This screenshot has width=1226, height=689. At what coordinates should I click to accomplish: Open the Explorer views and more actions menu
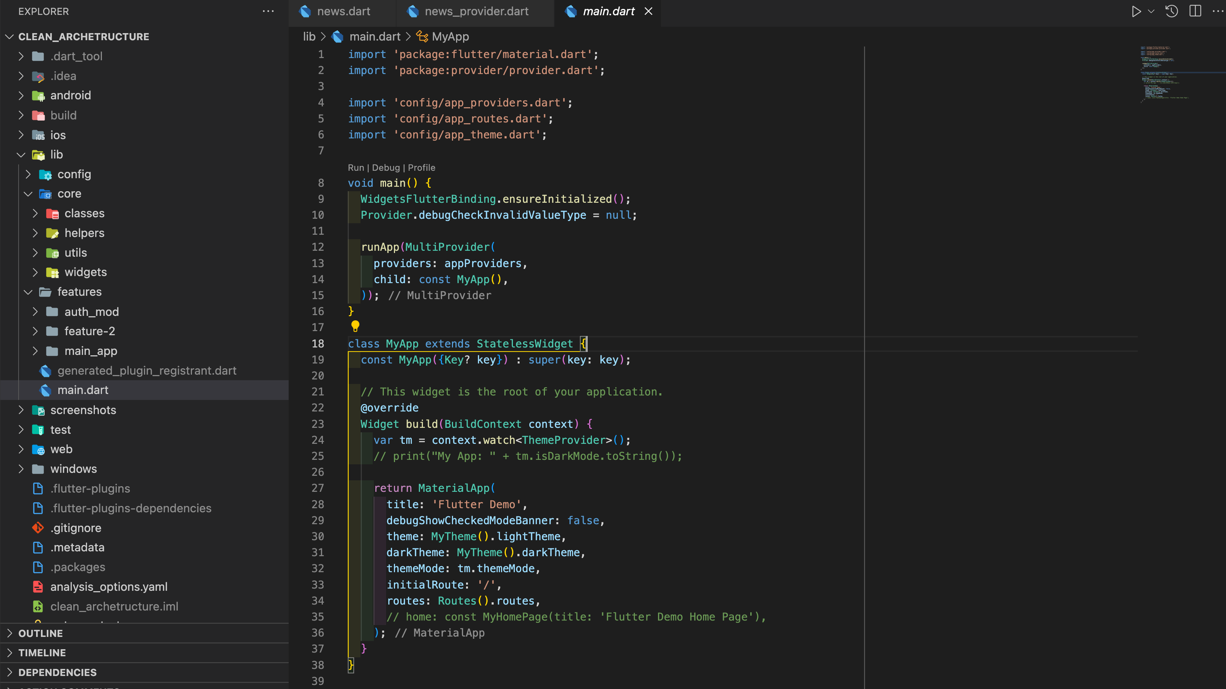[x=268, y=12]
